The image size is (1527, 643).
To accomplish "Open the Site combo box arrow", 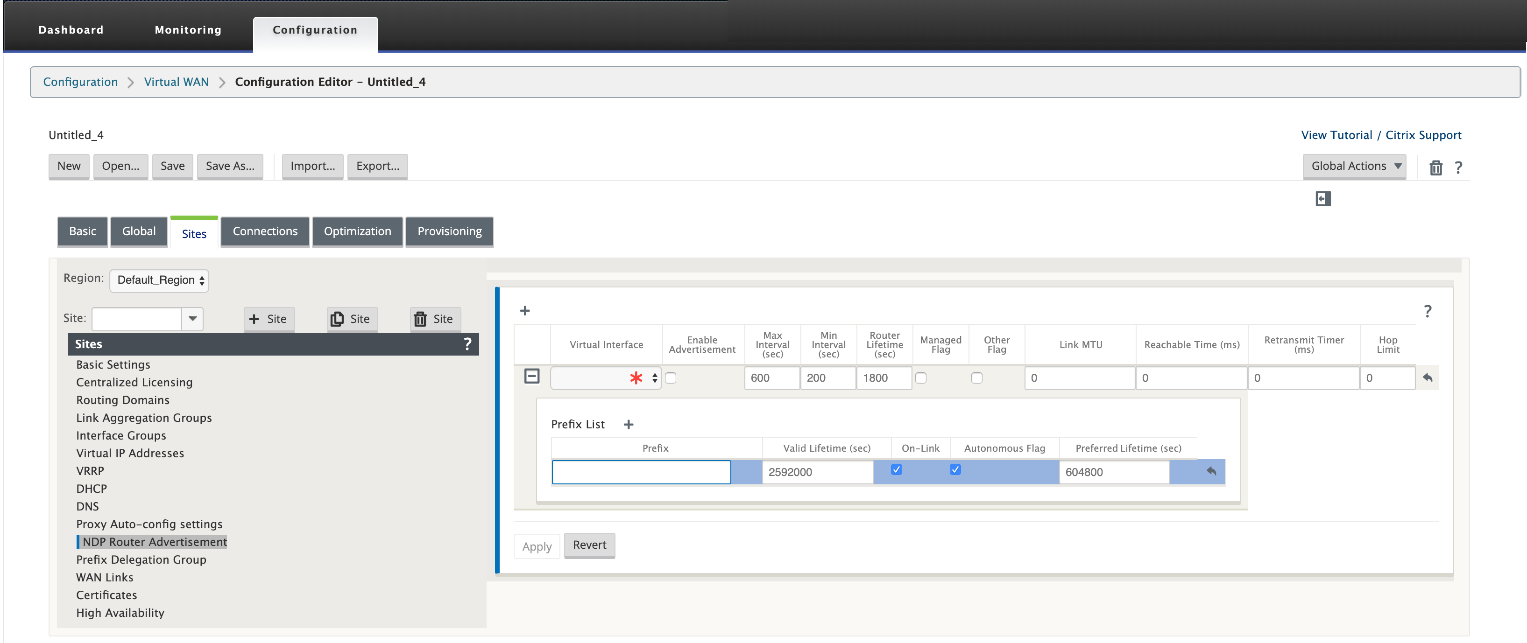I will coord(193,319).
